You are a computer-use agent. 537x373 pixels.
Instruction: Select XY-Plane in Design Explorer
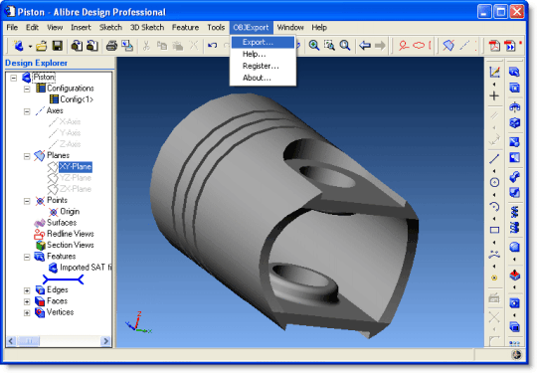click(75, 167)
